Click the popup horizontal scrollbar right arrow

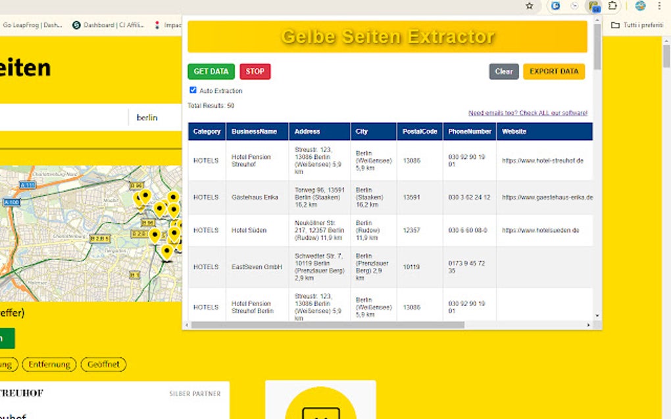588,325
